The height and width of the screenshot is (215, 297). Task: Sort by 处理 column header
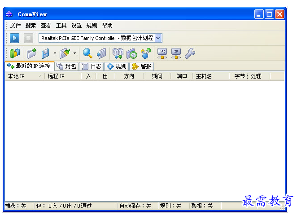[258, 76]
